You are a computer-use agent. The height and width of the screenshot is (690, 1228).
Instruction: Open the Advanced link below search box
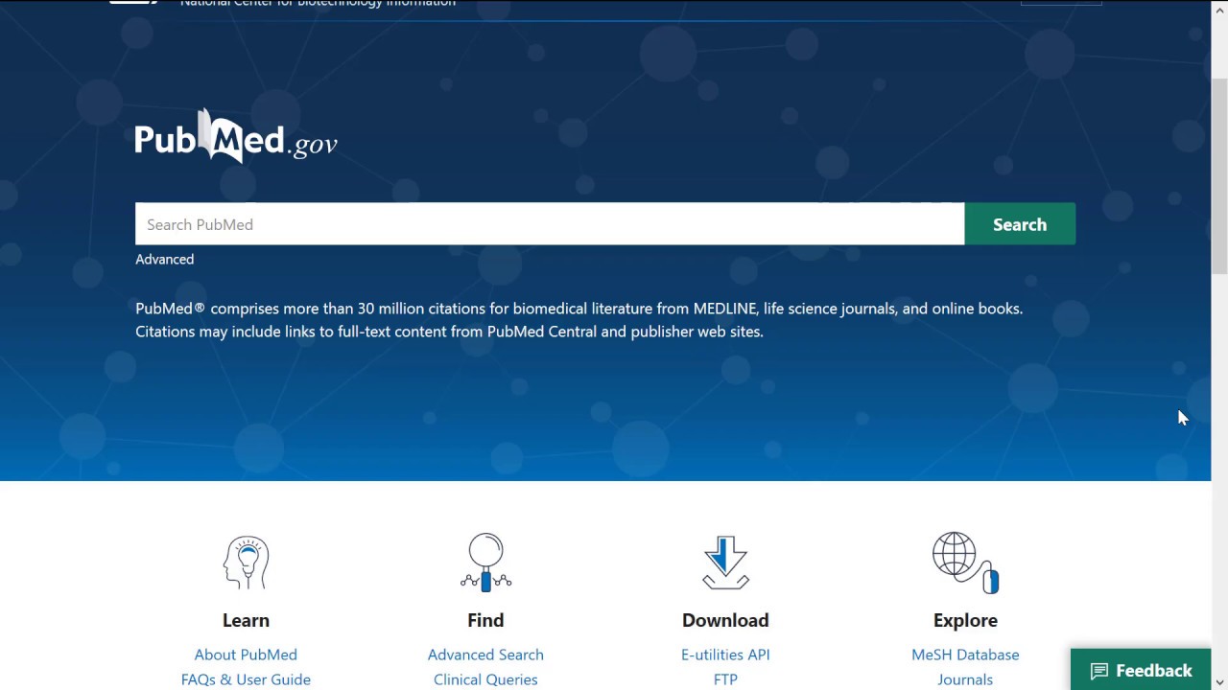[164, 259]
